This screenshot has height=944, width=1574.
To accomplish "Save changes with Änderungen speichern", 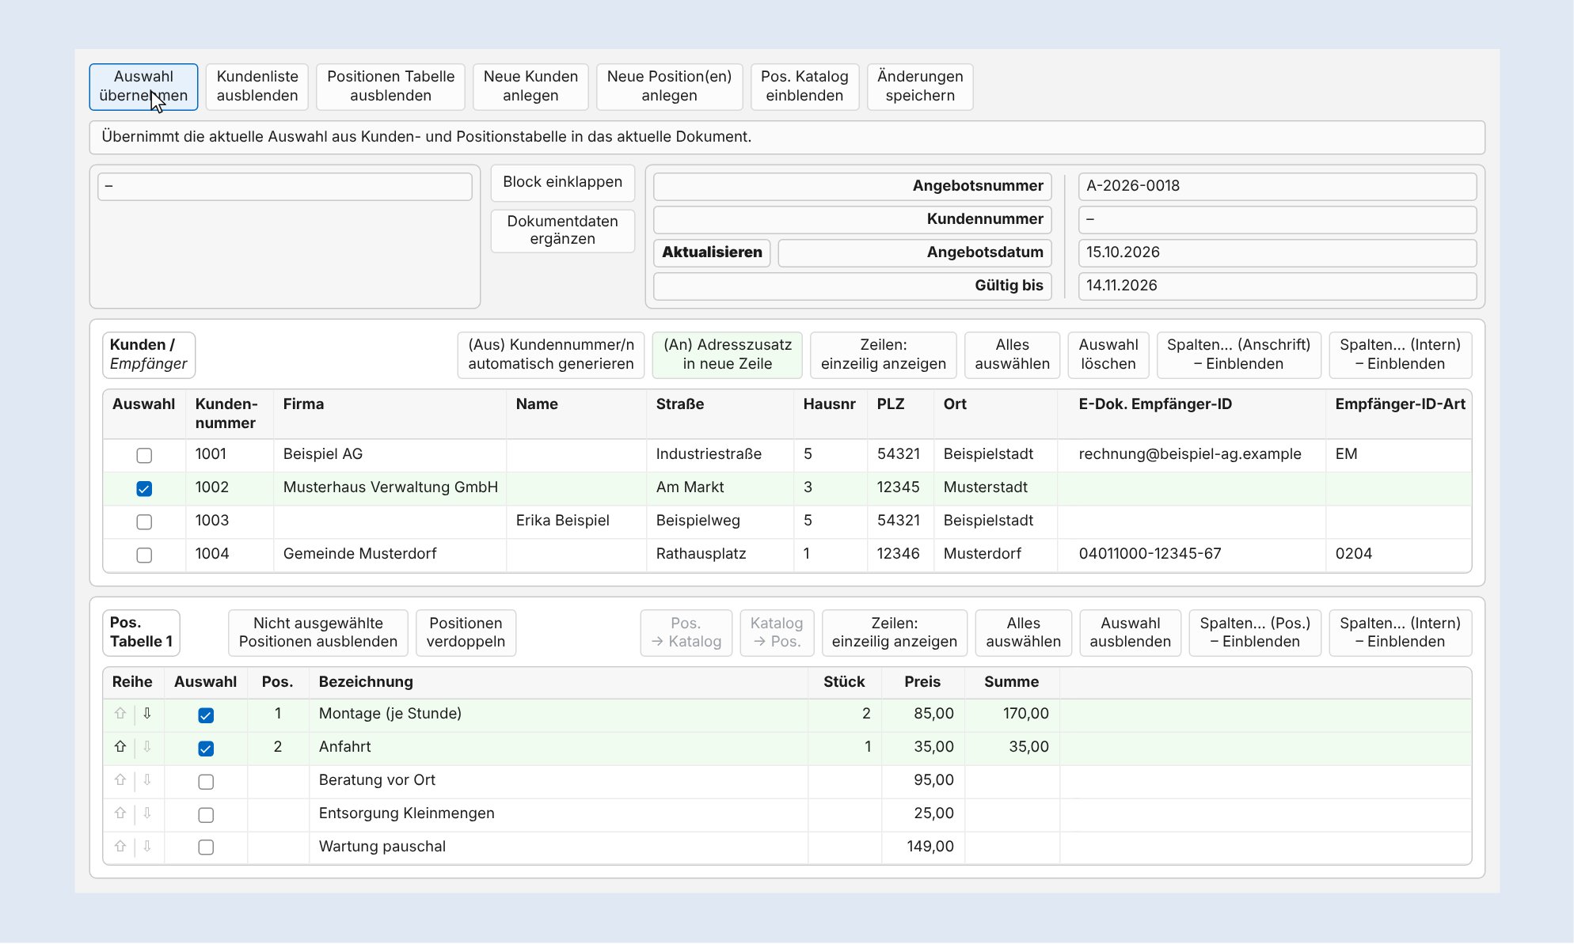I will pos(920,86).
